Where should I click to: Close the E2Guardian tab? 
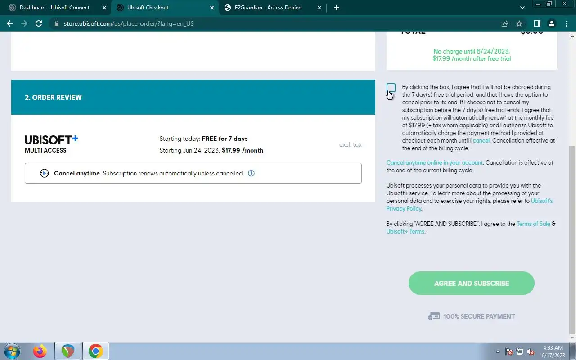pos(319,8)
